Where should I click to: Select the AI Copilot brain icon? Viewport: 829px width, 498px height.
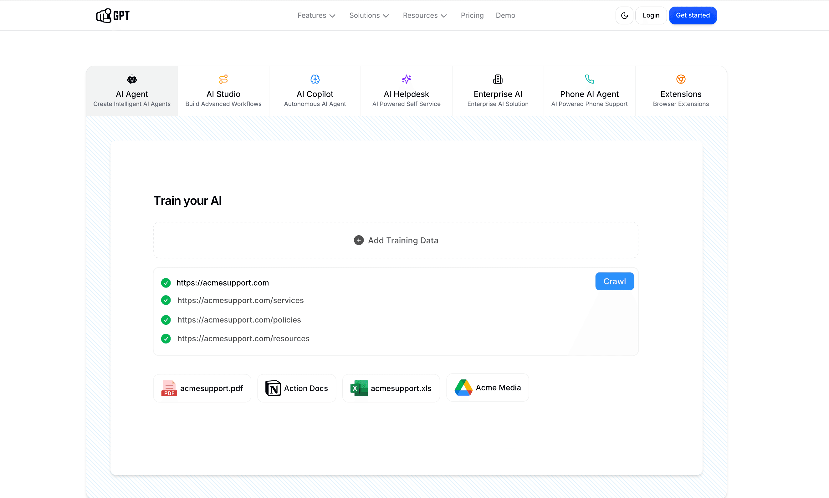tap(315, 79)
